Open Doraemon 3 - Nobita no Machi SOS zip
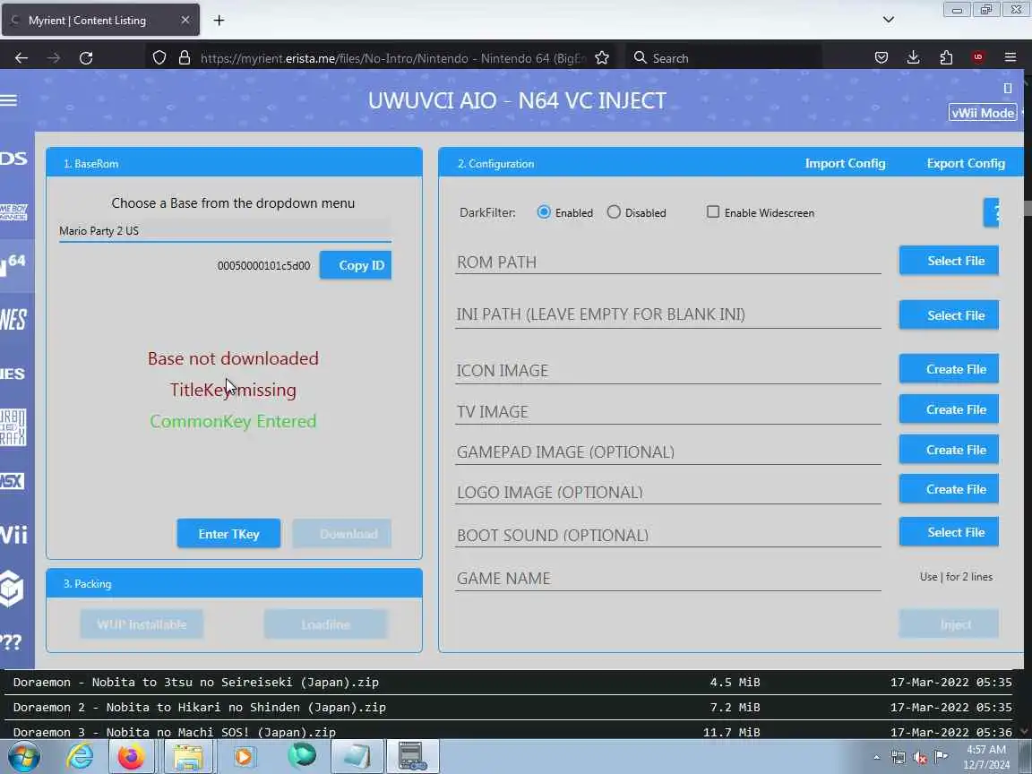The width and height of the screenshot is (1032, 774). coord(175,731)
